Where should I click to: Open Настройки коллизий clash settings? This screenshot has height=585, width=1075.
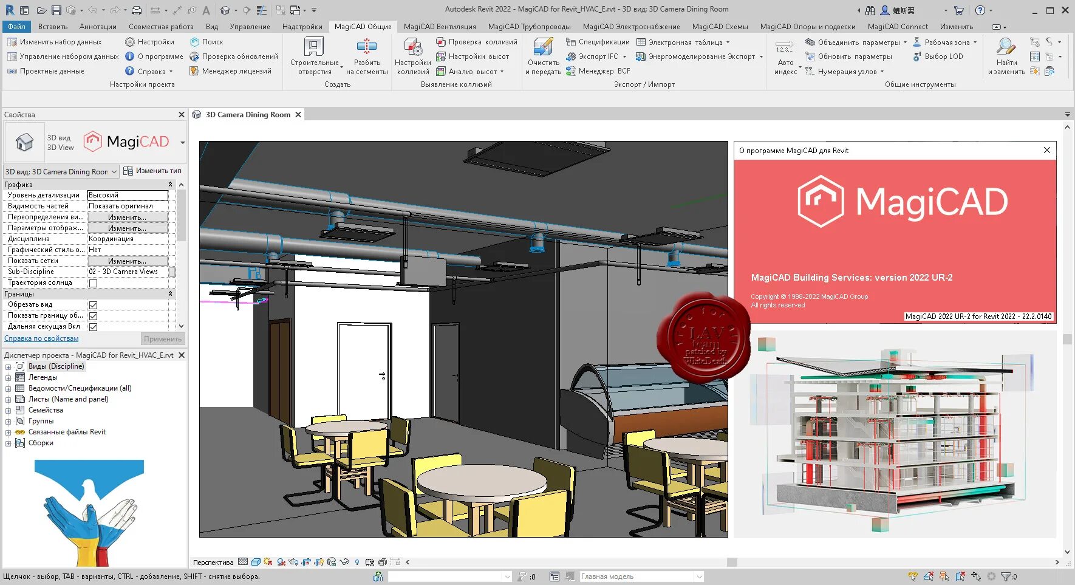pyautogui.click(x=413, y=56)
